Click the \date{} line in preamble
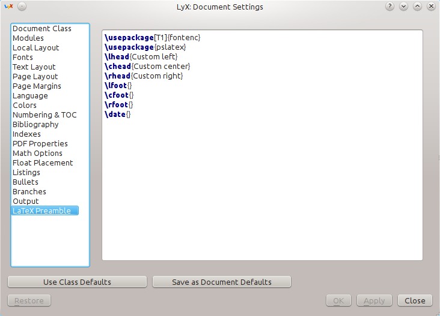The height and width of the screenshot is (316, 440). click(x=118, y=114)
